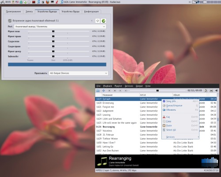The image size is (221, 177).
Task: Click the lock channels shield icon
Action: pos(98,21)
